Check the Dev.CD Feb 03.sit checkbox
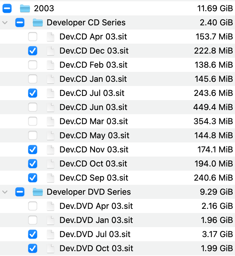The width and height of the screenshot is (235, 256). click(33, 65)
